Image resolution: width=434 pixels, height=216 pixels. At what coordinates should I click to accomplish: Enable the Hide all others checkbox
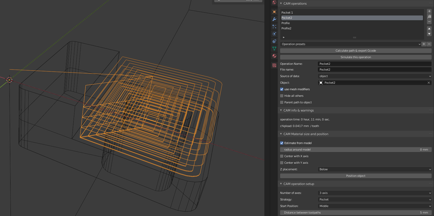click(282, 96)
